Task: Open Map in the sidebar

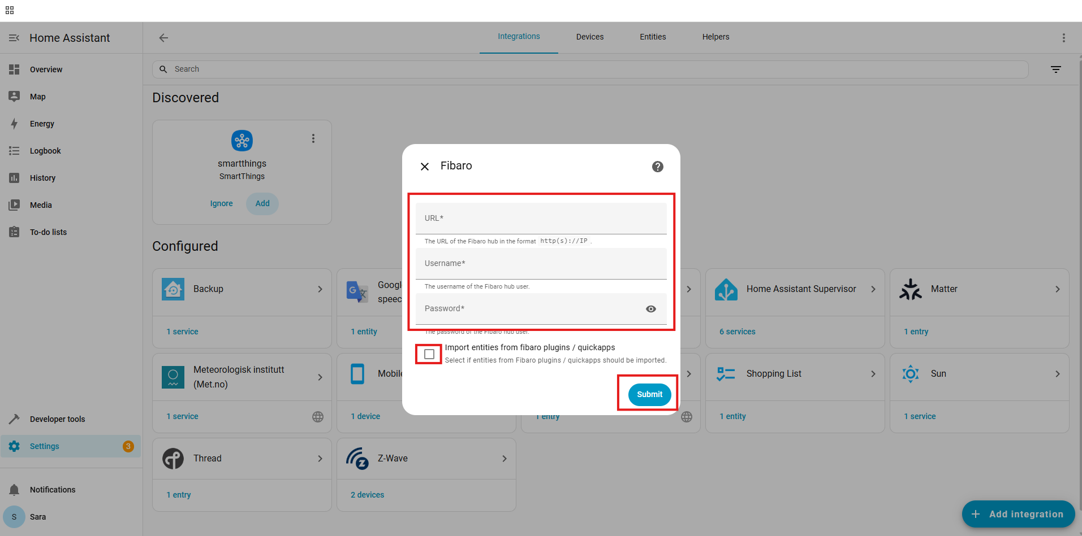Action: pyautogui.click(x=71, y=97)
